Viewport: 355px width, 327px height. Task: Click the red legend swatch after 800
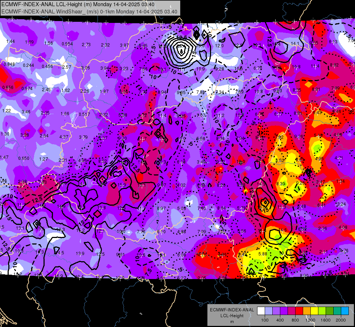click(x=299, y=311)
